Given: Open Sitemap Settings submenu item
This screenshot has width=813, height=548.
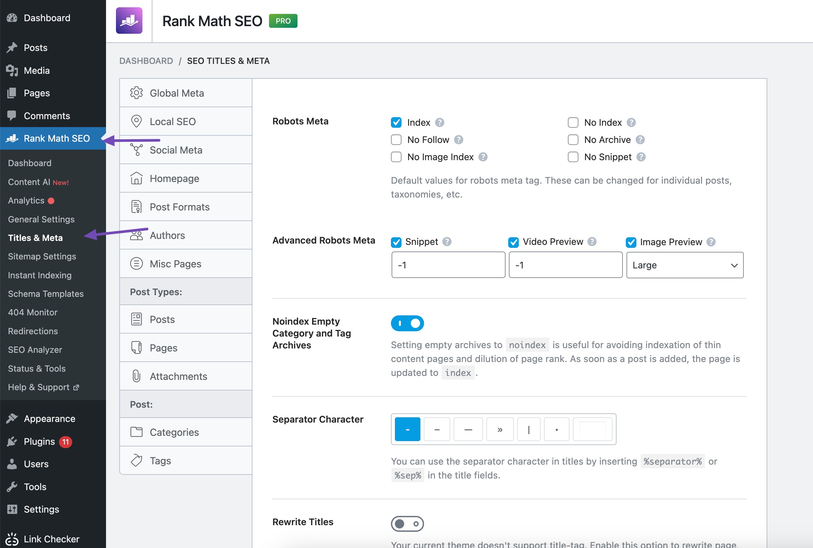Looking at the screenshot, I should [x=42, y=256].
